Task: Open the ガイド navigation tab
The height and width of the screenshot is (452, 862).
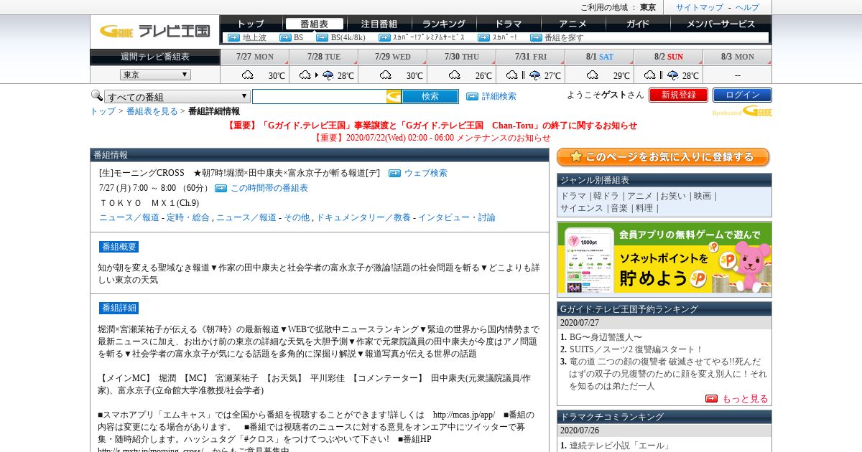Action: [638, 24]
